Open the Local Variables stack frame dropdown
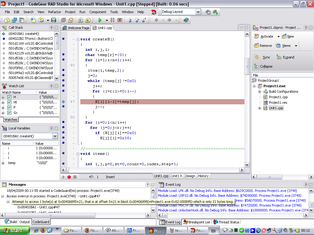Image resolution: width=314 pixels, height=235 pixels. (55, 136)
